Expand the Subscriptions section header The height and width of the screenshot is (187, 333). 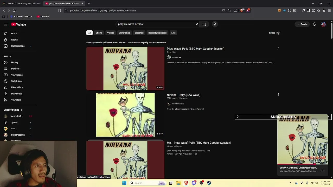[13, 110]
